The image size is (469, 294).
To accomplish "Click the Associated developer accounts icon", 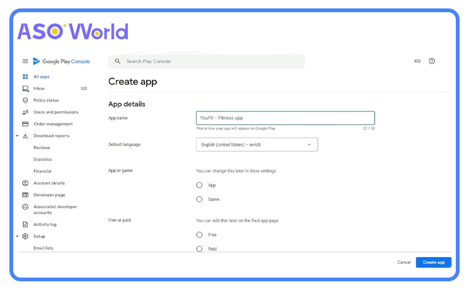I will click(x=25, y=206).
